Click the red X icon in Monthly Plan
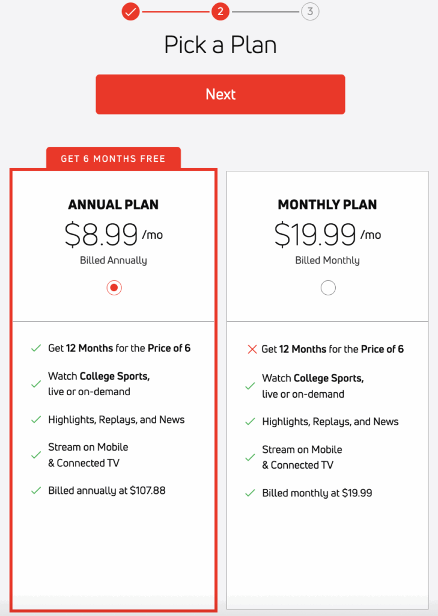The image size is (438, 616). tap(252, 350)
